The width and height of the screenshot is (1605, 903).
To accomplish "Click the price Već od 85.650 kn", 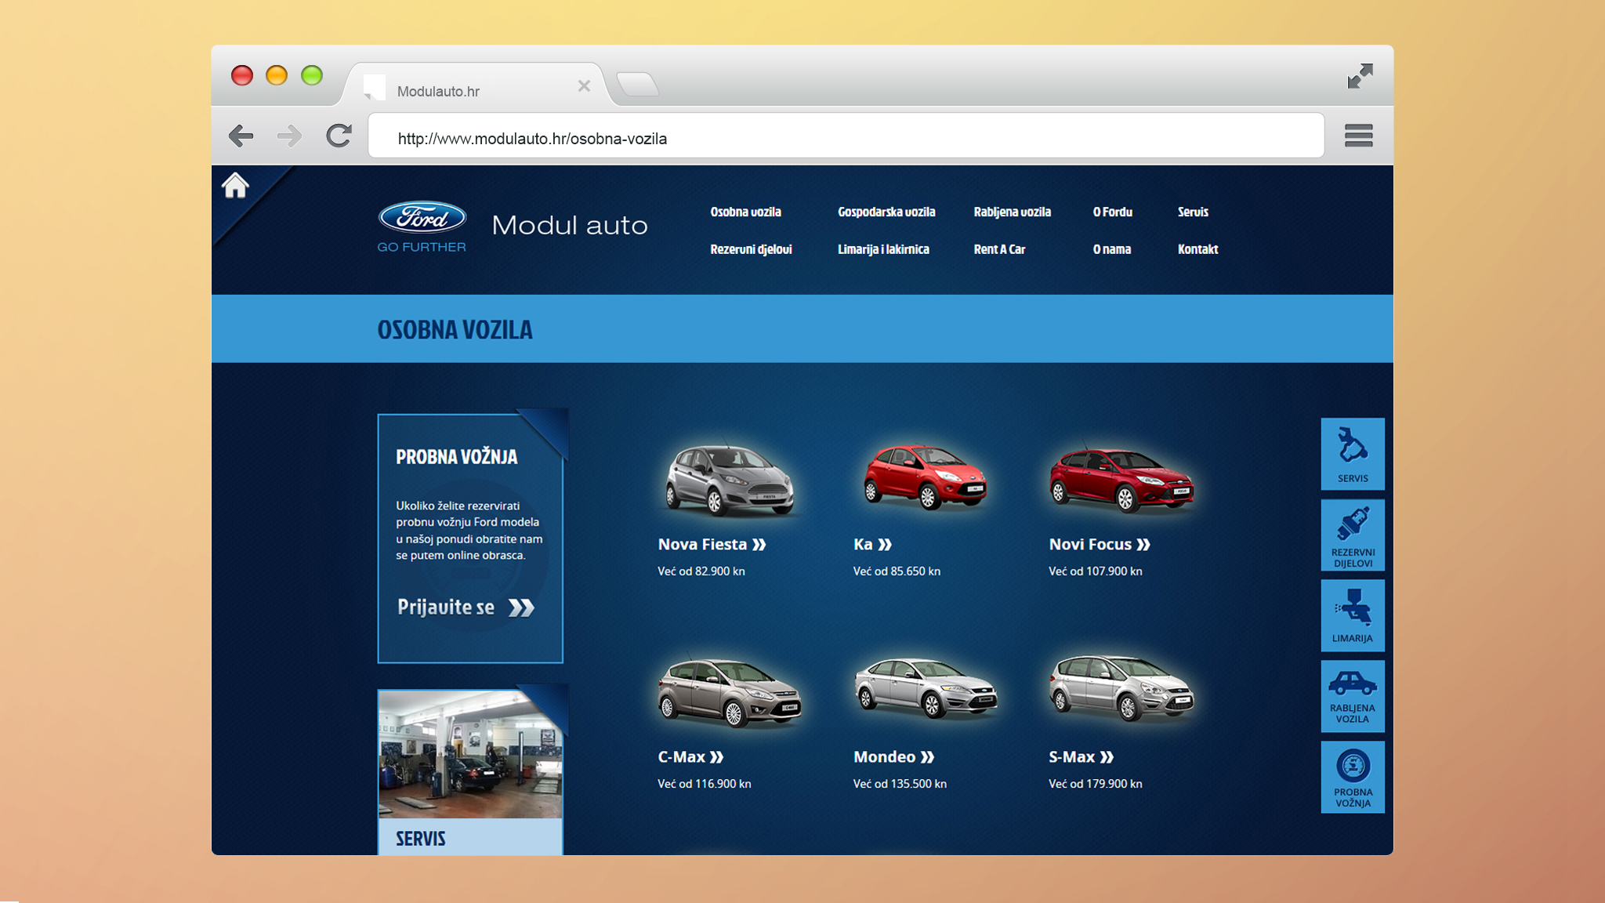I will point(897,571).
